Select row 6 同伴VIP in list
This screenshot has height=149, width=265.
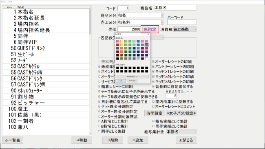click(x=46, y=42)
